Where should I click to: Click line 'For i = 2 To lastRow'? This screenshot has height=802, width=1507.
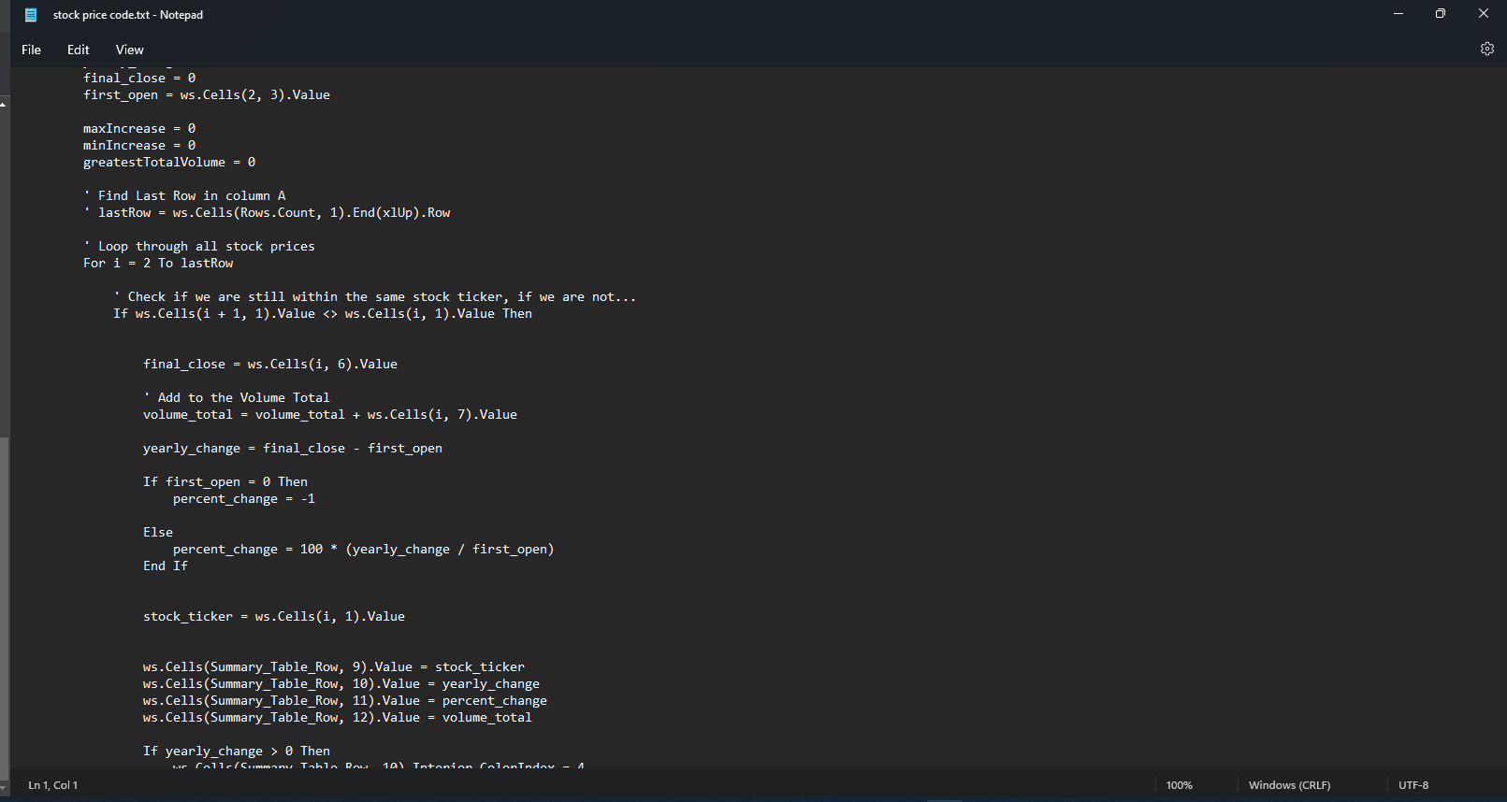(158, 263)
